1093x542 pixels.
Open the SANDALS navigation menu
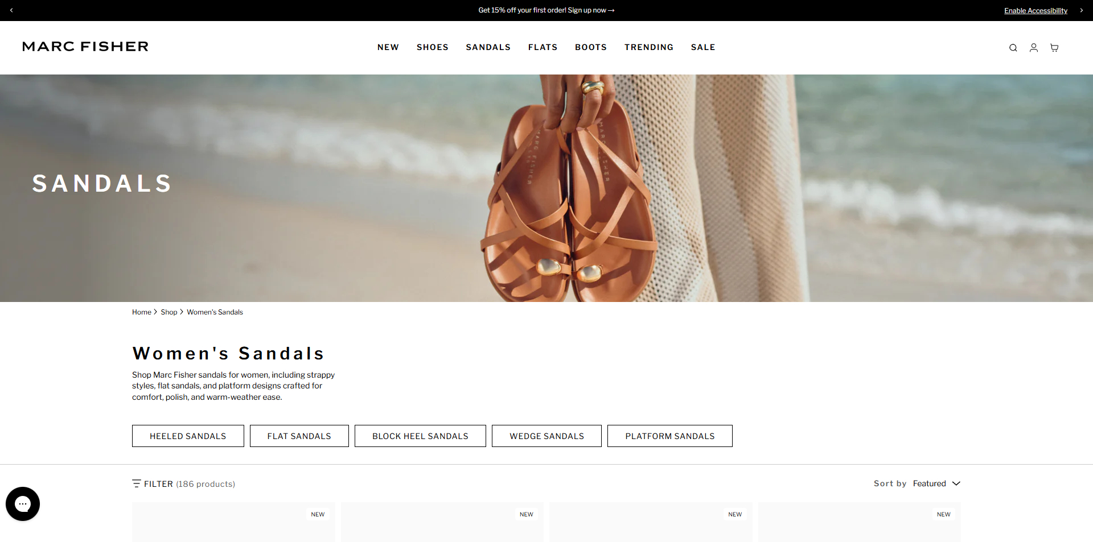488,47
